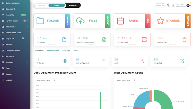
Task: Click the Sent for Approval arrow icon
Action: pos(104,61)
